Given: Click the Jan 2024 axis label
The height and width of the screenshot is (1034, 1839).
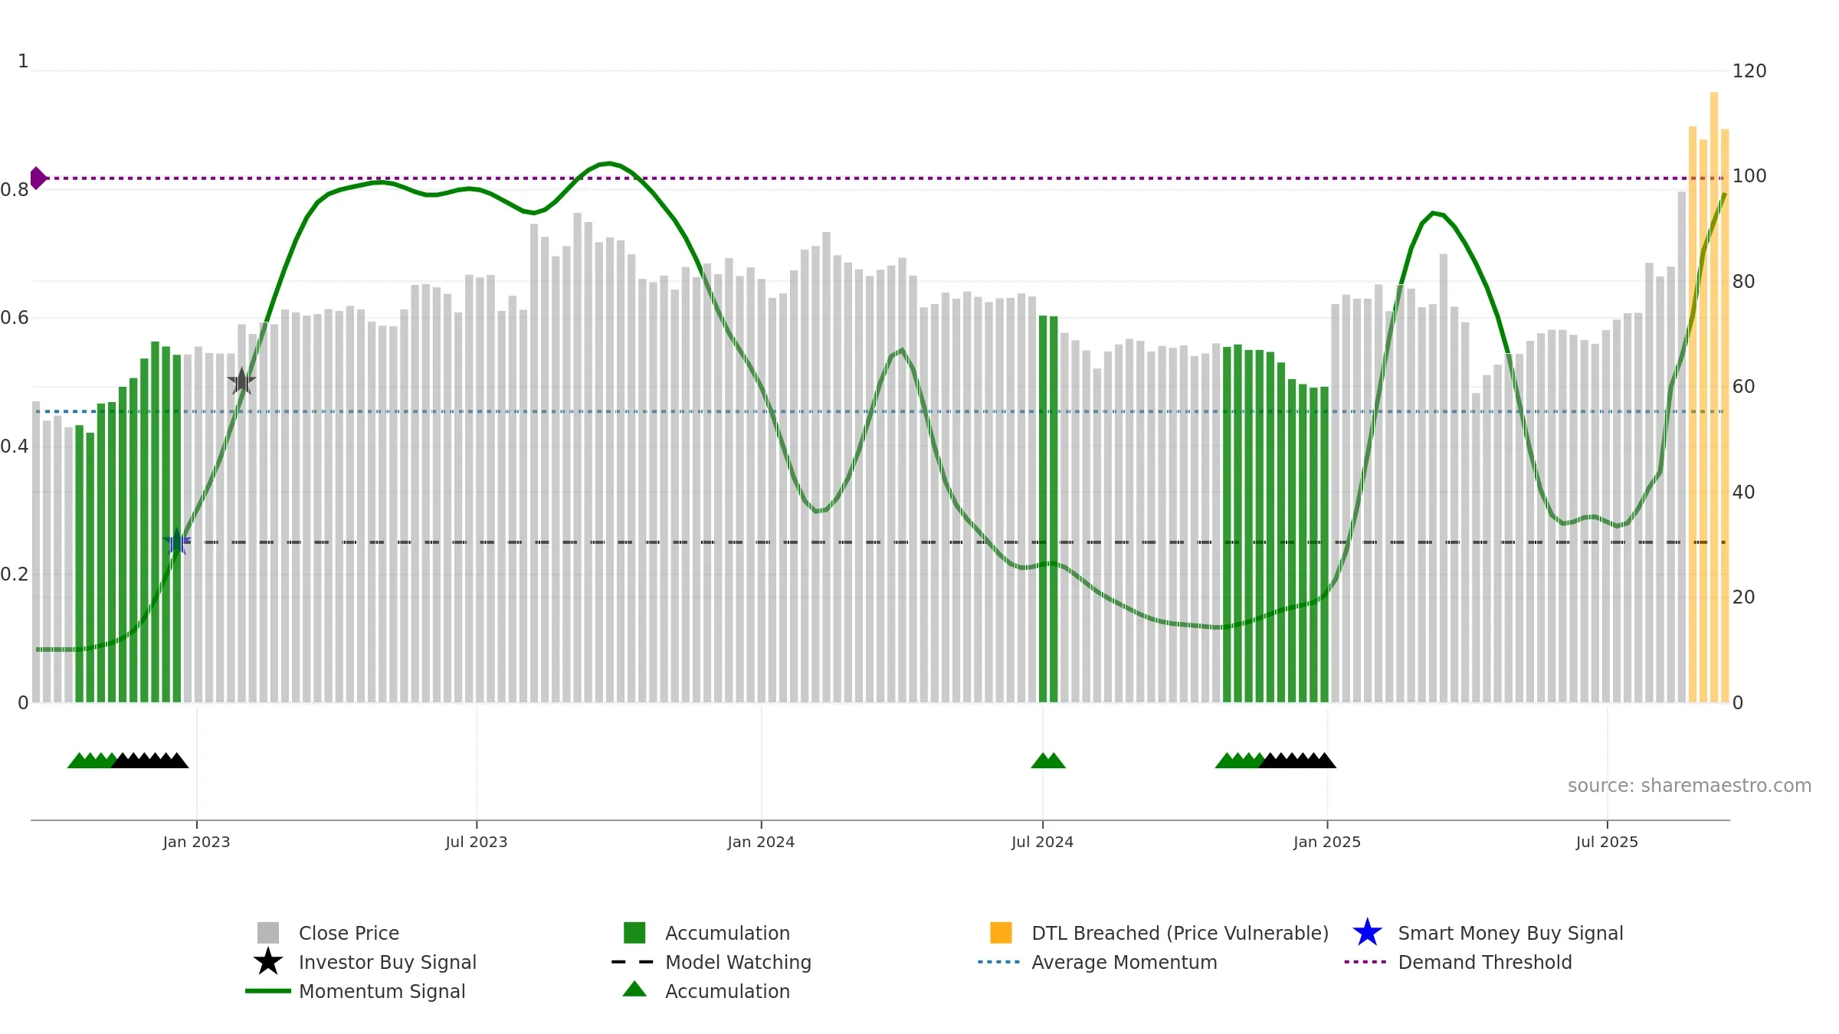Looking at the screenshot, I should point(761,843).
